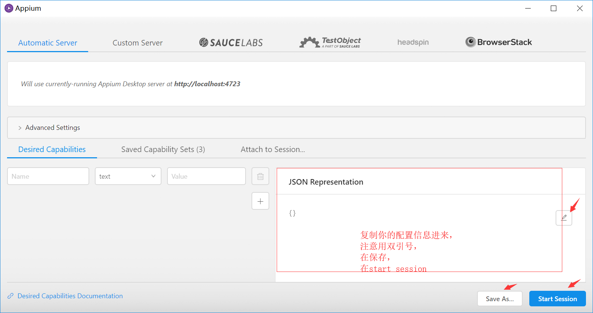Open the Custom Server tab
The image size is (593, 313).
(x=137, y=43)
